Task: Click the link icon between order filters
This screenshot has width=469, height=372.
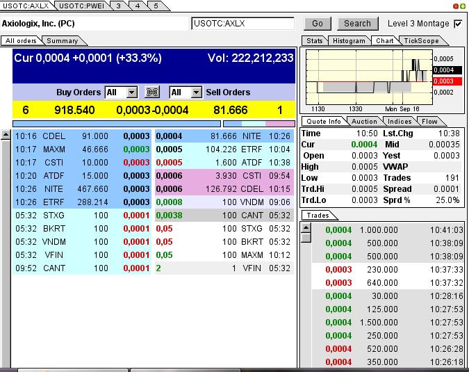Action: [x=152, y=92]
